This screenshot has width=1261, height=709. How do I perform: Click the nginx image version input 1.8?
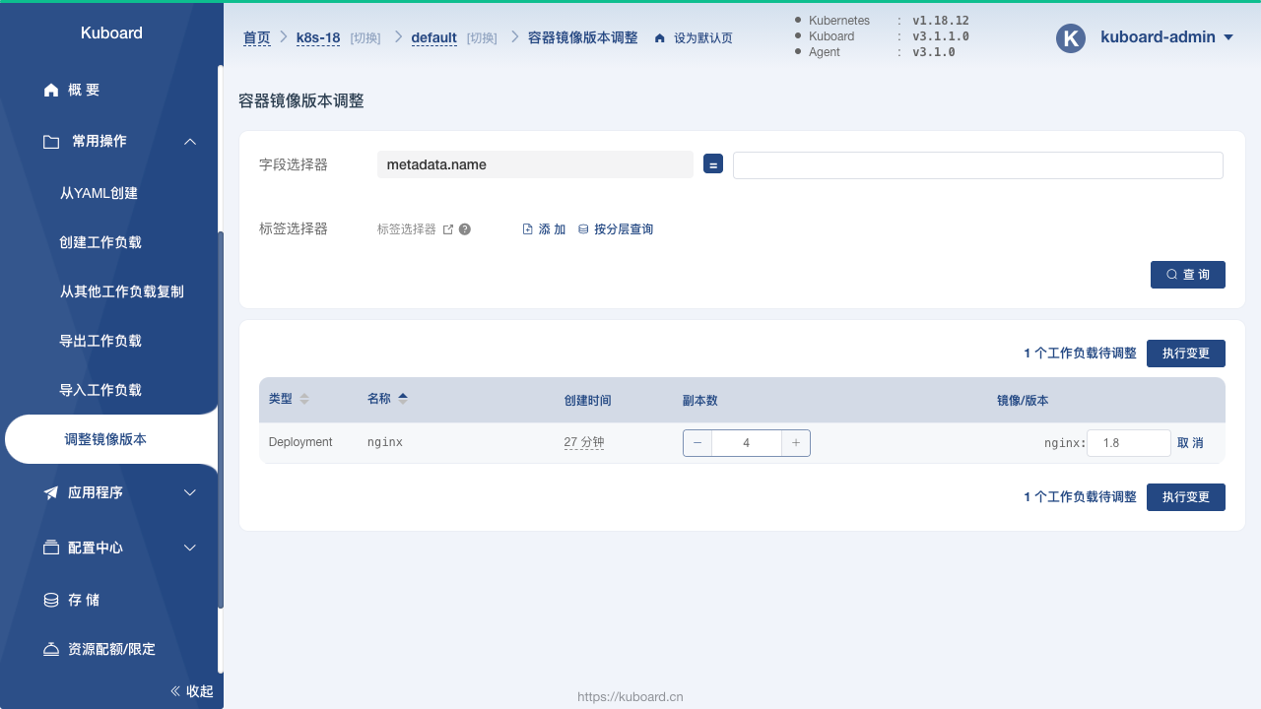click(1129, 443)
